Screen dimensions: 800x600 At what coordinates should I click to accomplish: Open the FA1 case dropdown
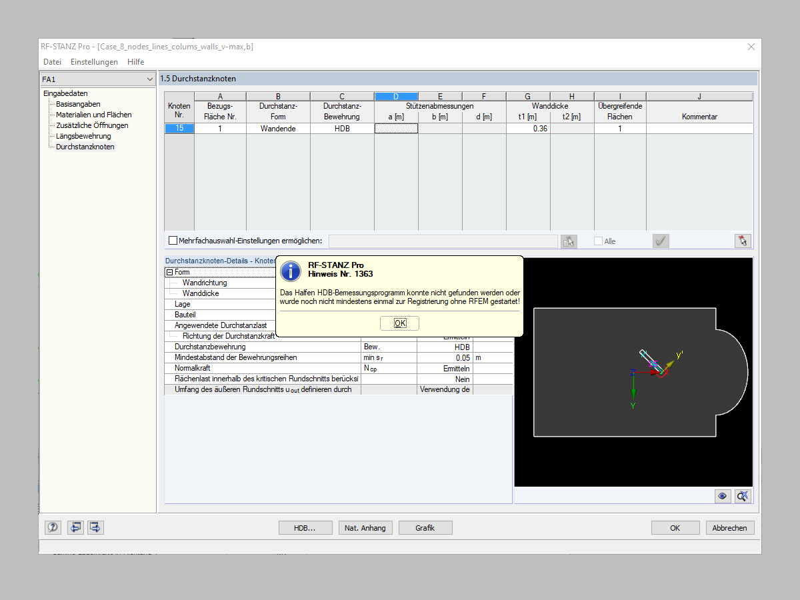click(97, 79)
